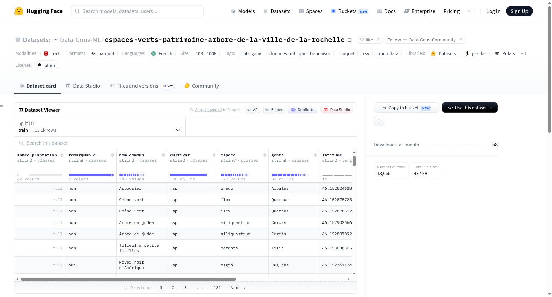This screenshot has height=297, width=552.
Task: Open the navigation overflow menu icon
Action: tap(471, 11)
